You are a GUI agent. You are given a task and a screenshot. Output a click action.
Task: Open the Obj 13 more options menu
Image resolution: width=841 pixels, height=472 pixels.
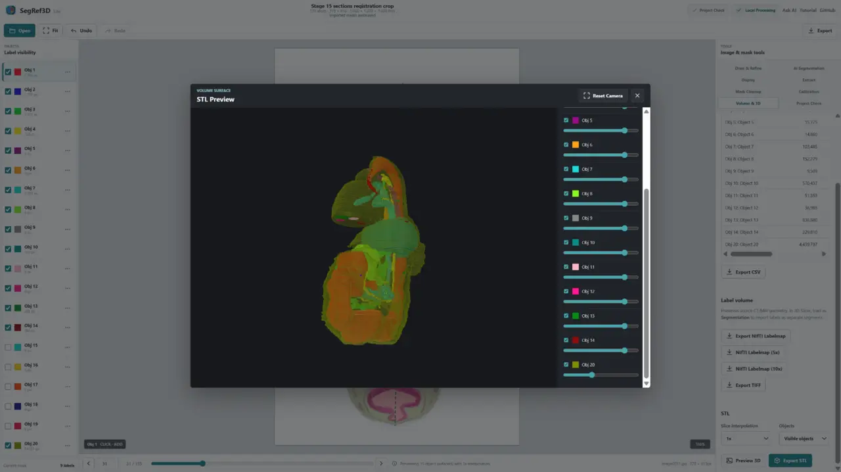pyautogui.click(x=68, y=309)
